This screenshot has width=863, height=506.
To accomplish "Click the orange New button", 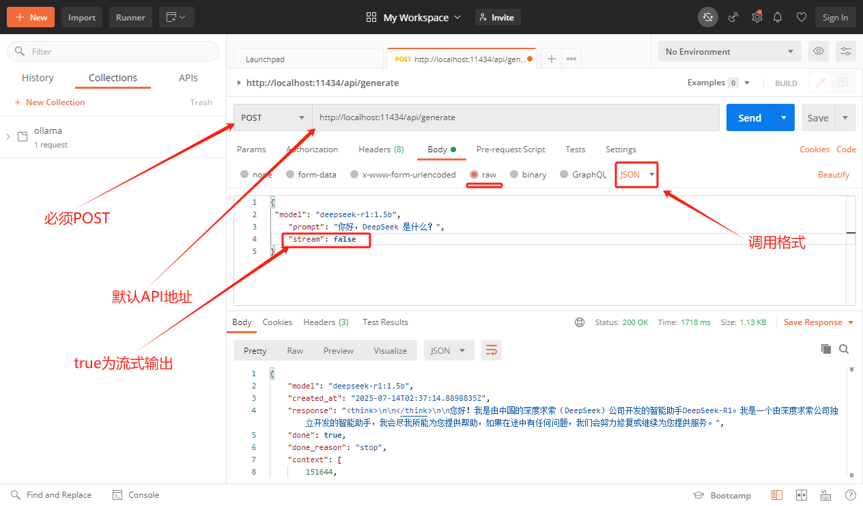I will pyautogui.click(x=31, y=17).
